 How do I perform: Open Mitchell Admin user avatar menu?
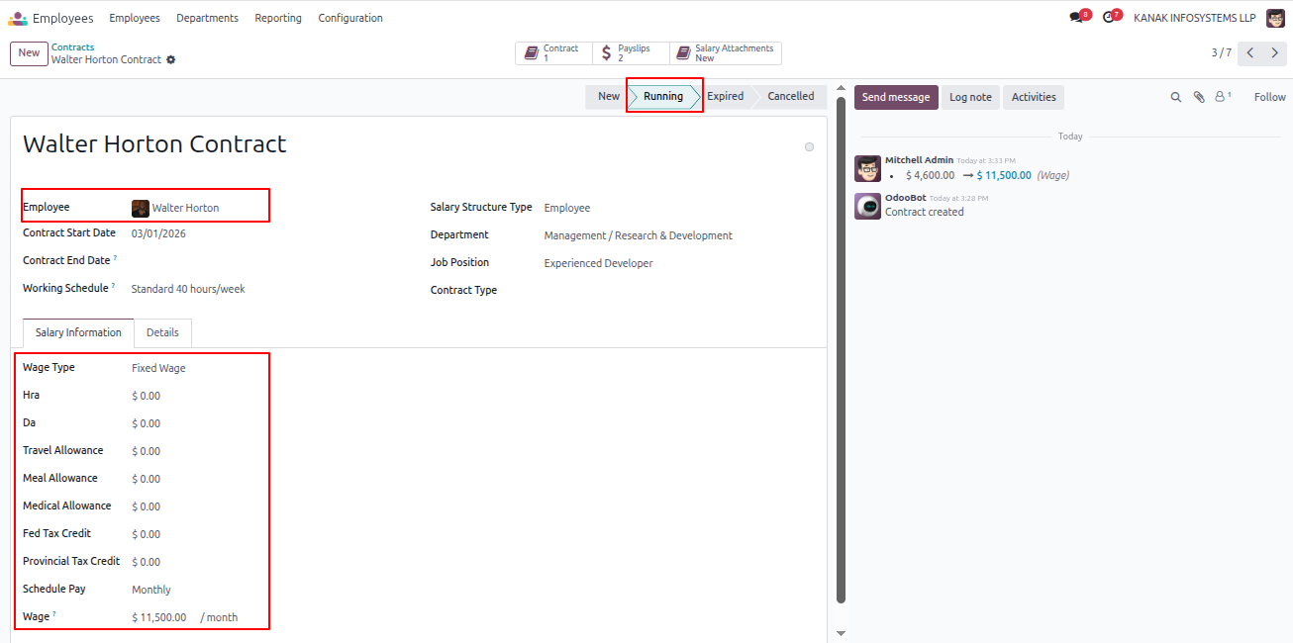pyautogui.click(x=1275, y=18)
